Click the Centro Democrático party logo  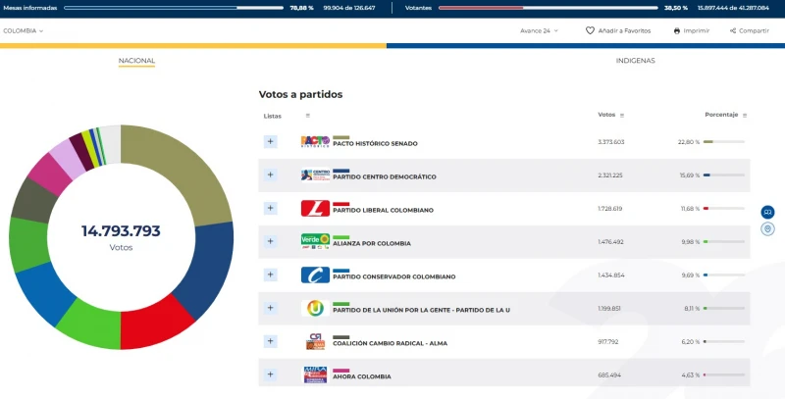pyautogui.click(x=315, y=175)
